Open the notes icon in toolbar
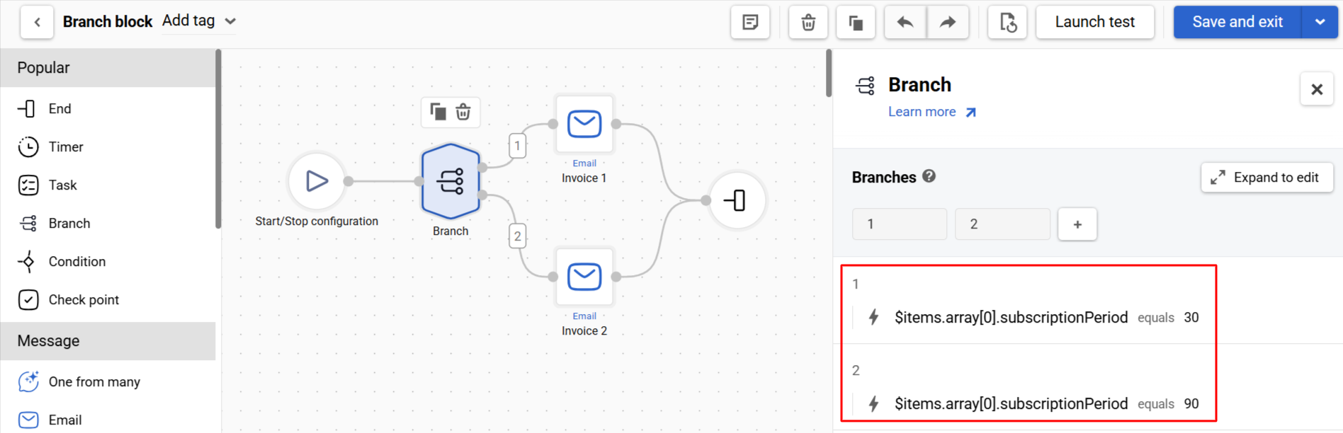 (750, 22)
